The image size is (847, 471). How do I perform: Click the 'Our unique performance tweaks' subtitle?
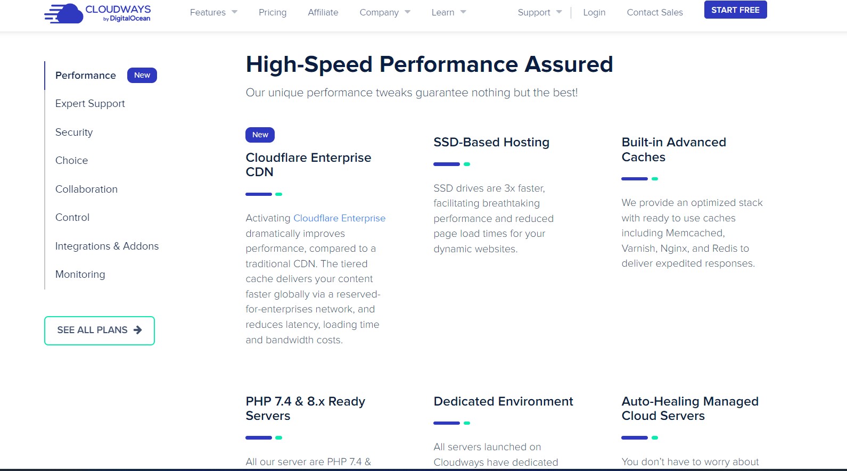pos(412,93)
